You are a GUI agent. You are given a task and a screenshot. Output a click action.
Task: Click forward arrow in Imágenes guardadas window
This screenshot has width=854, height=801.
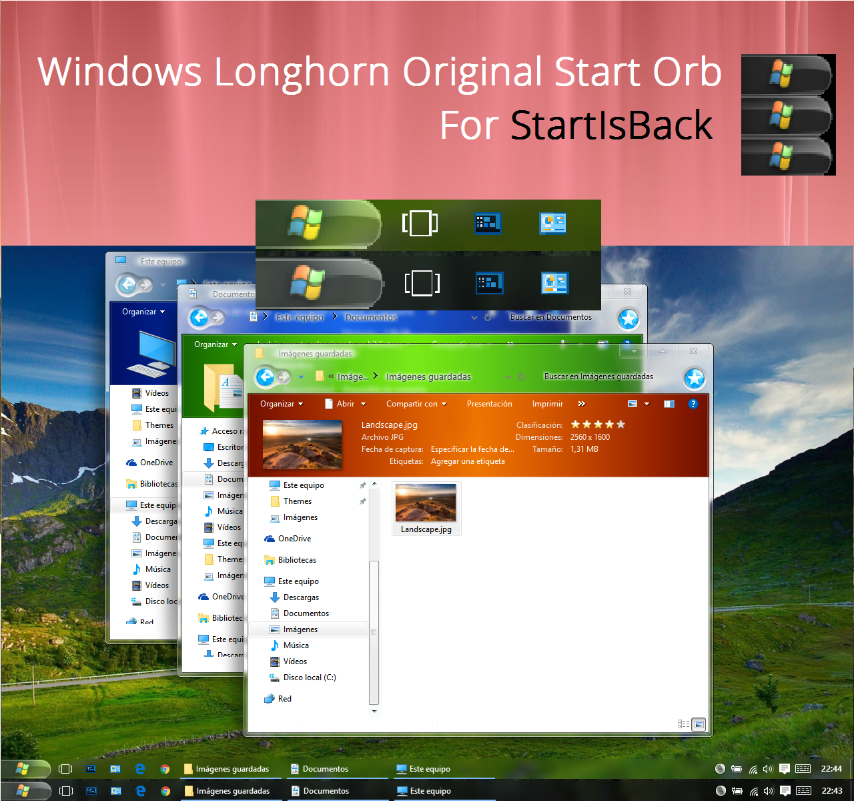(x=284, y=377)
